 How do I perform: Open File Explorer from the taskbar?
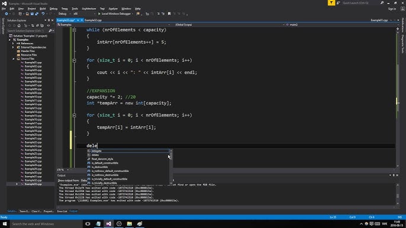tap(130, 224)
